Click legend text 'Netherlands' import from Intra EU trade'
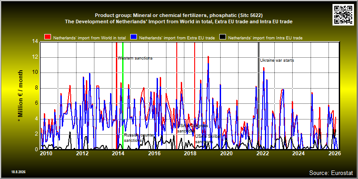This screenshot has width=358, height=179. pyautogui.click(x=265, y=38)
